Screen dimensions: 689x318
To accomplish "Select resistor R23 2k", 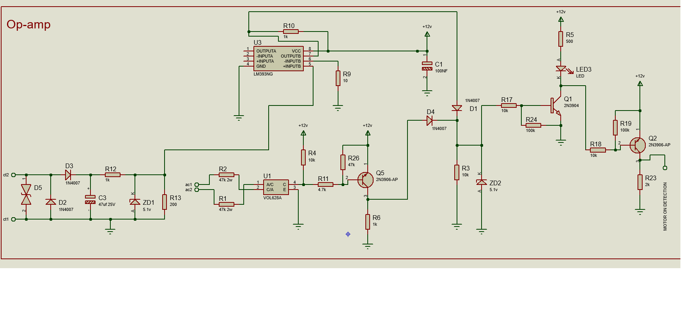I will coord(640,182).
